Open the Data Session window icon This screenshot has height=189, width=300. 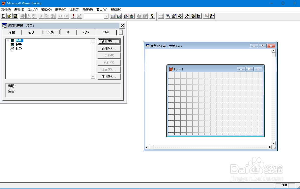(x=119, y=16)
